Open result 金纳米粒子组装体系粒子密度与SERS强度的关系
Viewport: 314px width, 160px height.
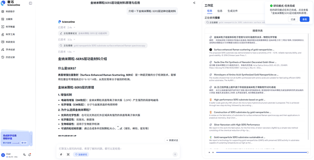pos(245,37)
